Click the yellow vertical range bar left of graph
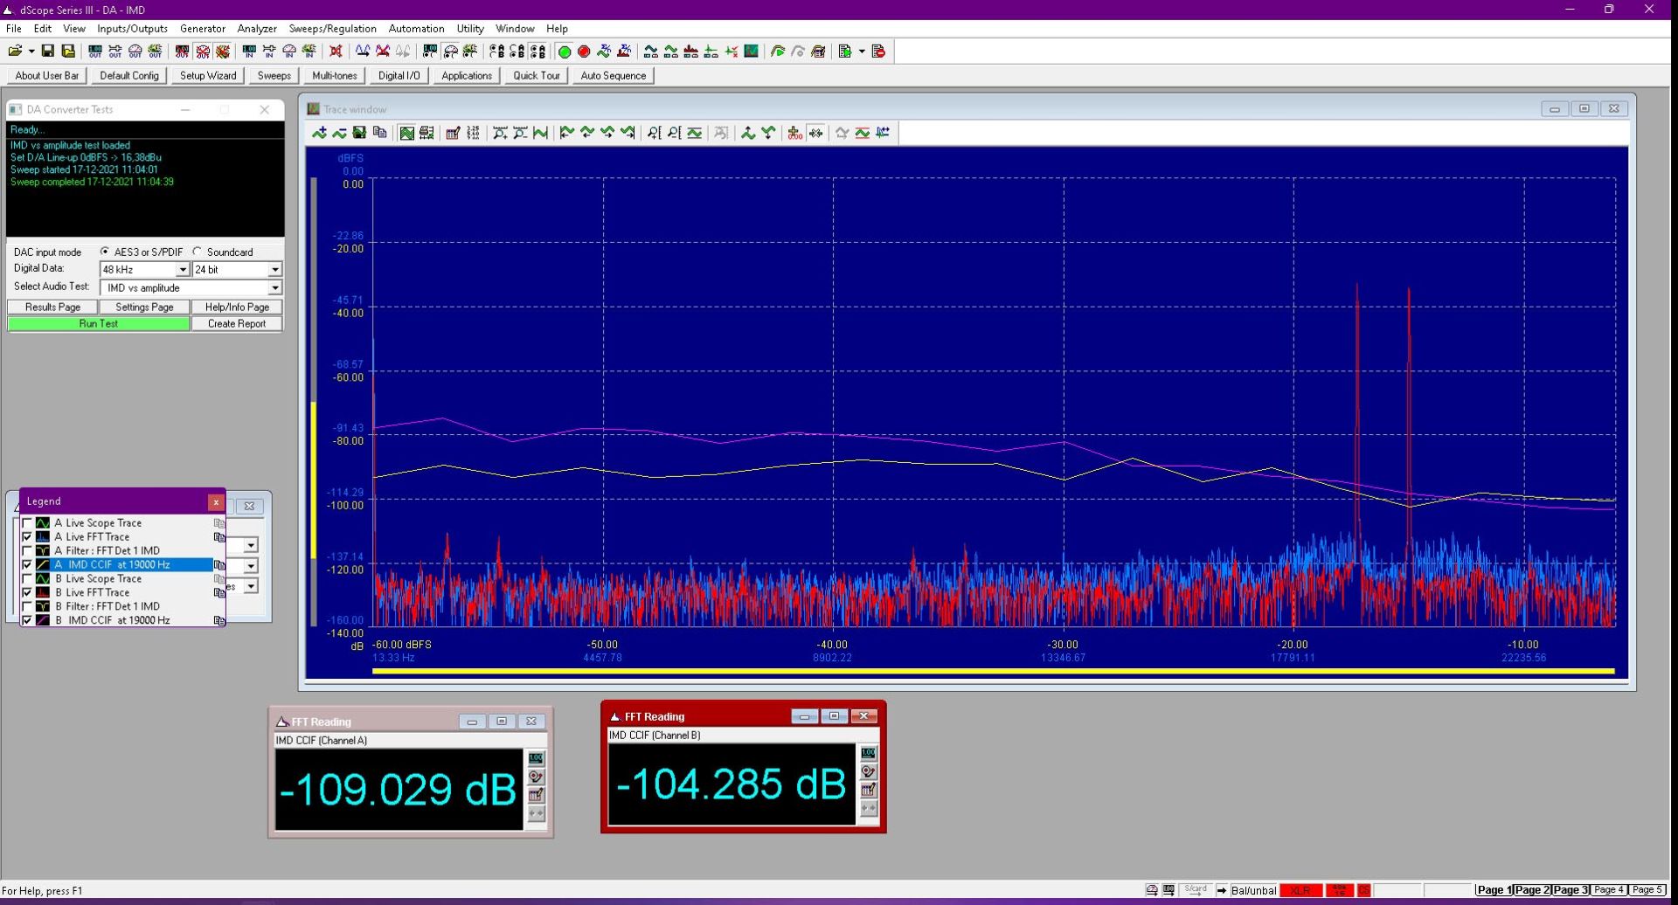Image resolution: width=1678 pixels, height=905 pixels. click(x=314, y=480)
